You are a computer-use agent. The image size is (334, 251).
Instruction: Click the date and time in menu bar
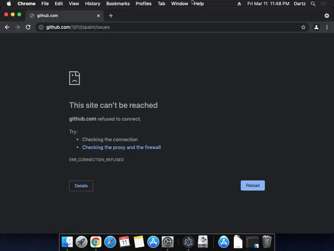coord(268,4)
